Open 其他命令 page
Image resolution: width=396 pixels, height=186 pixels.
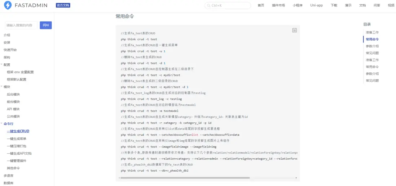pos(13,168)
